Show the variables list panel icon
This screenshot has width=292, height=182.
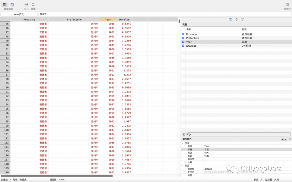coord(230,20)
